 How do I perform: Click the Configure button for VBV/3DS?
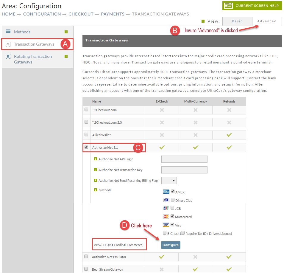(x=171, y=245)
